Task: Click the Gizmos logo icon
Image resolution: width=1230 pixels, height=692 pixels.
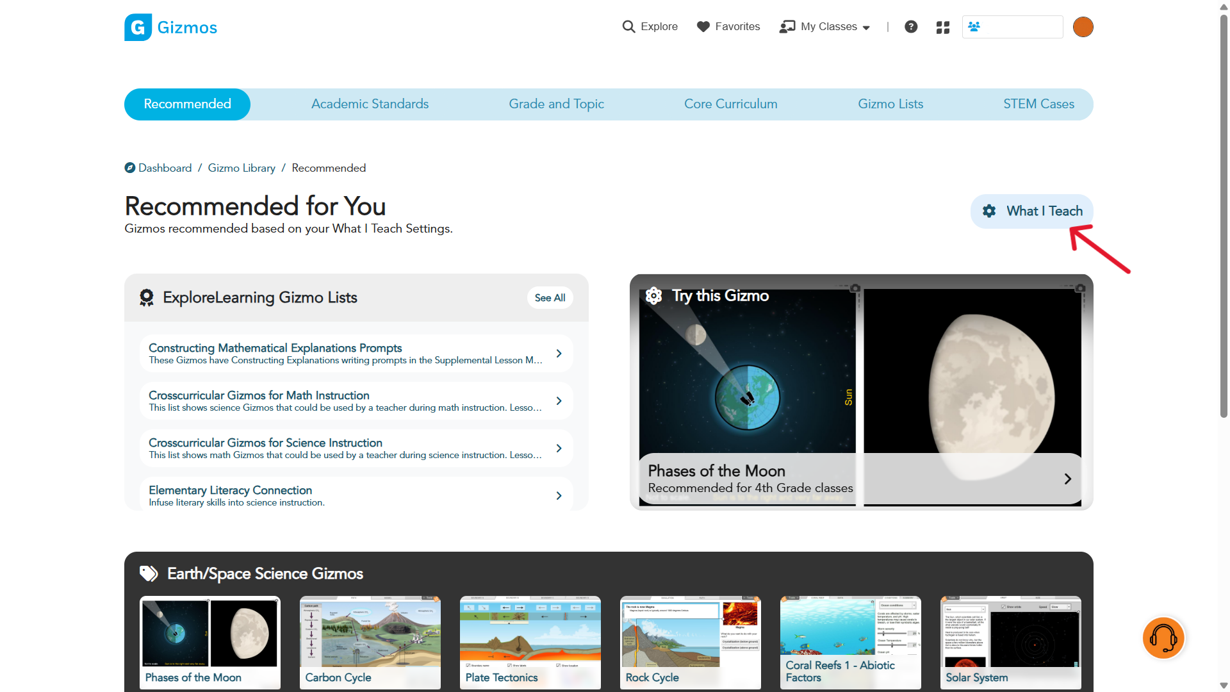Action: pyautogui.click(x=138, y=28)
